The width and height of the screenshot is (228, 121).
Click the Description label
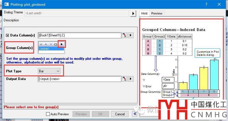coord(11,20)
